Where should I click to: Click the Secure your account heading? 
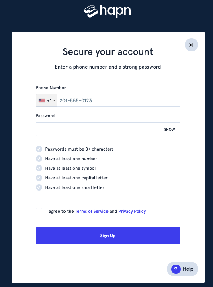[108, 52]
